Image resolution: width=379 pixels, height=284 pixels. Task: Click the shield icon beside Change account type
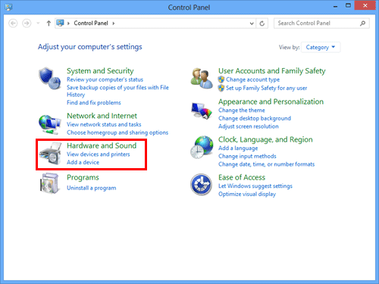[x=221, y=80]
